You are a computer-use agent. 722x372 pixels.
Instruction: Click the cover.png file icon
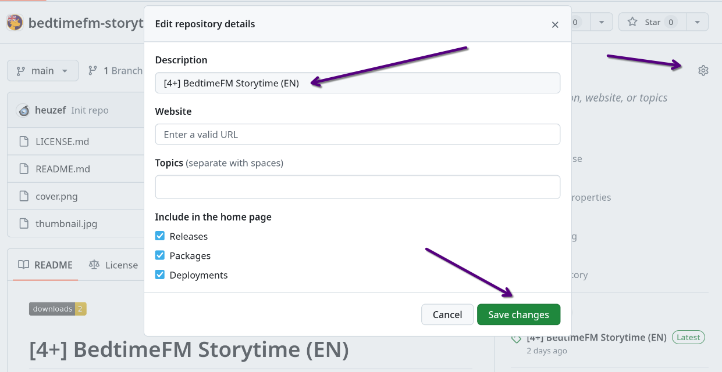pos(24,196)
